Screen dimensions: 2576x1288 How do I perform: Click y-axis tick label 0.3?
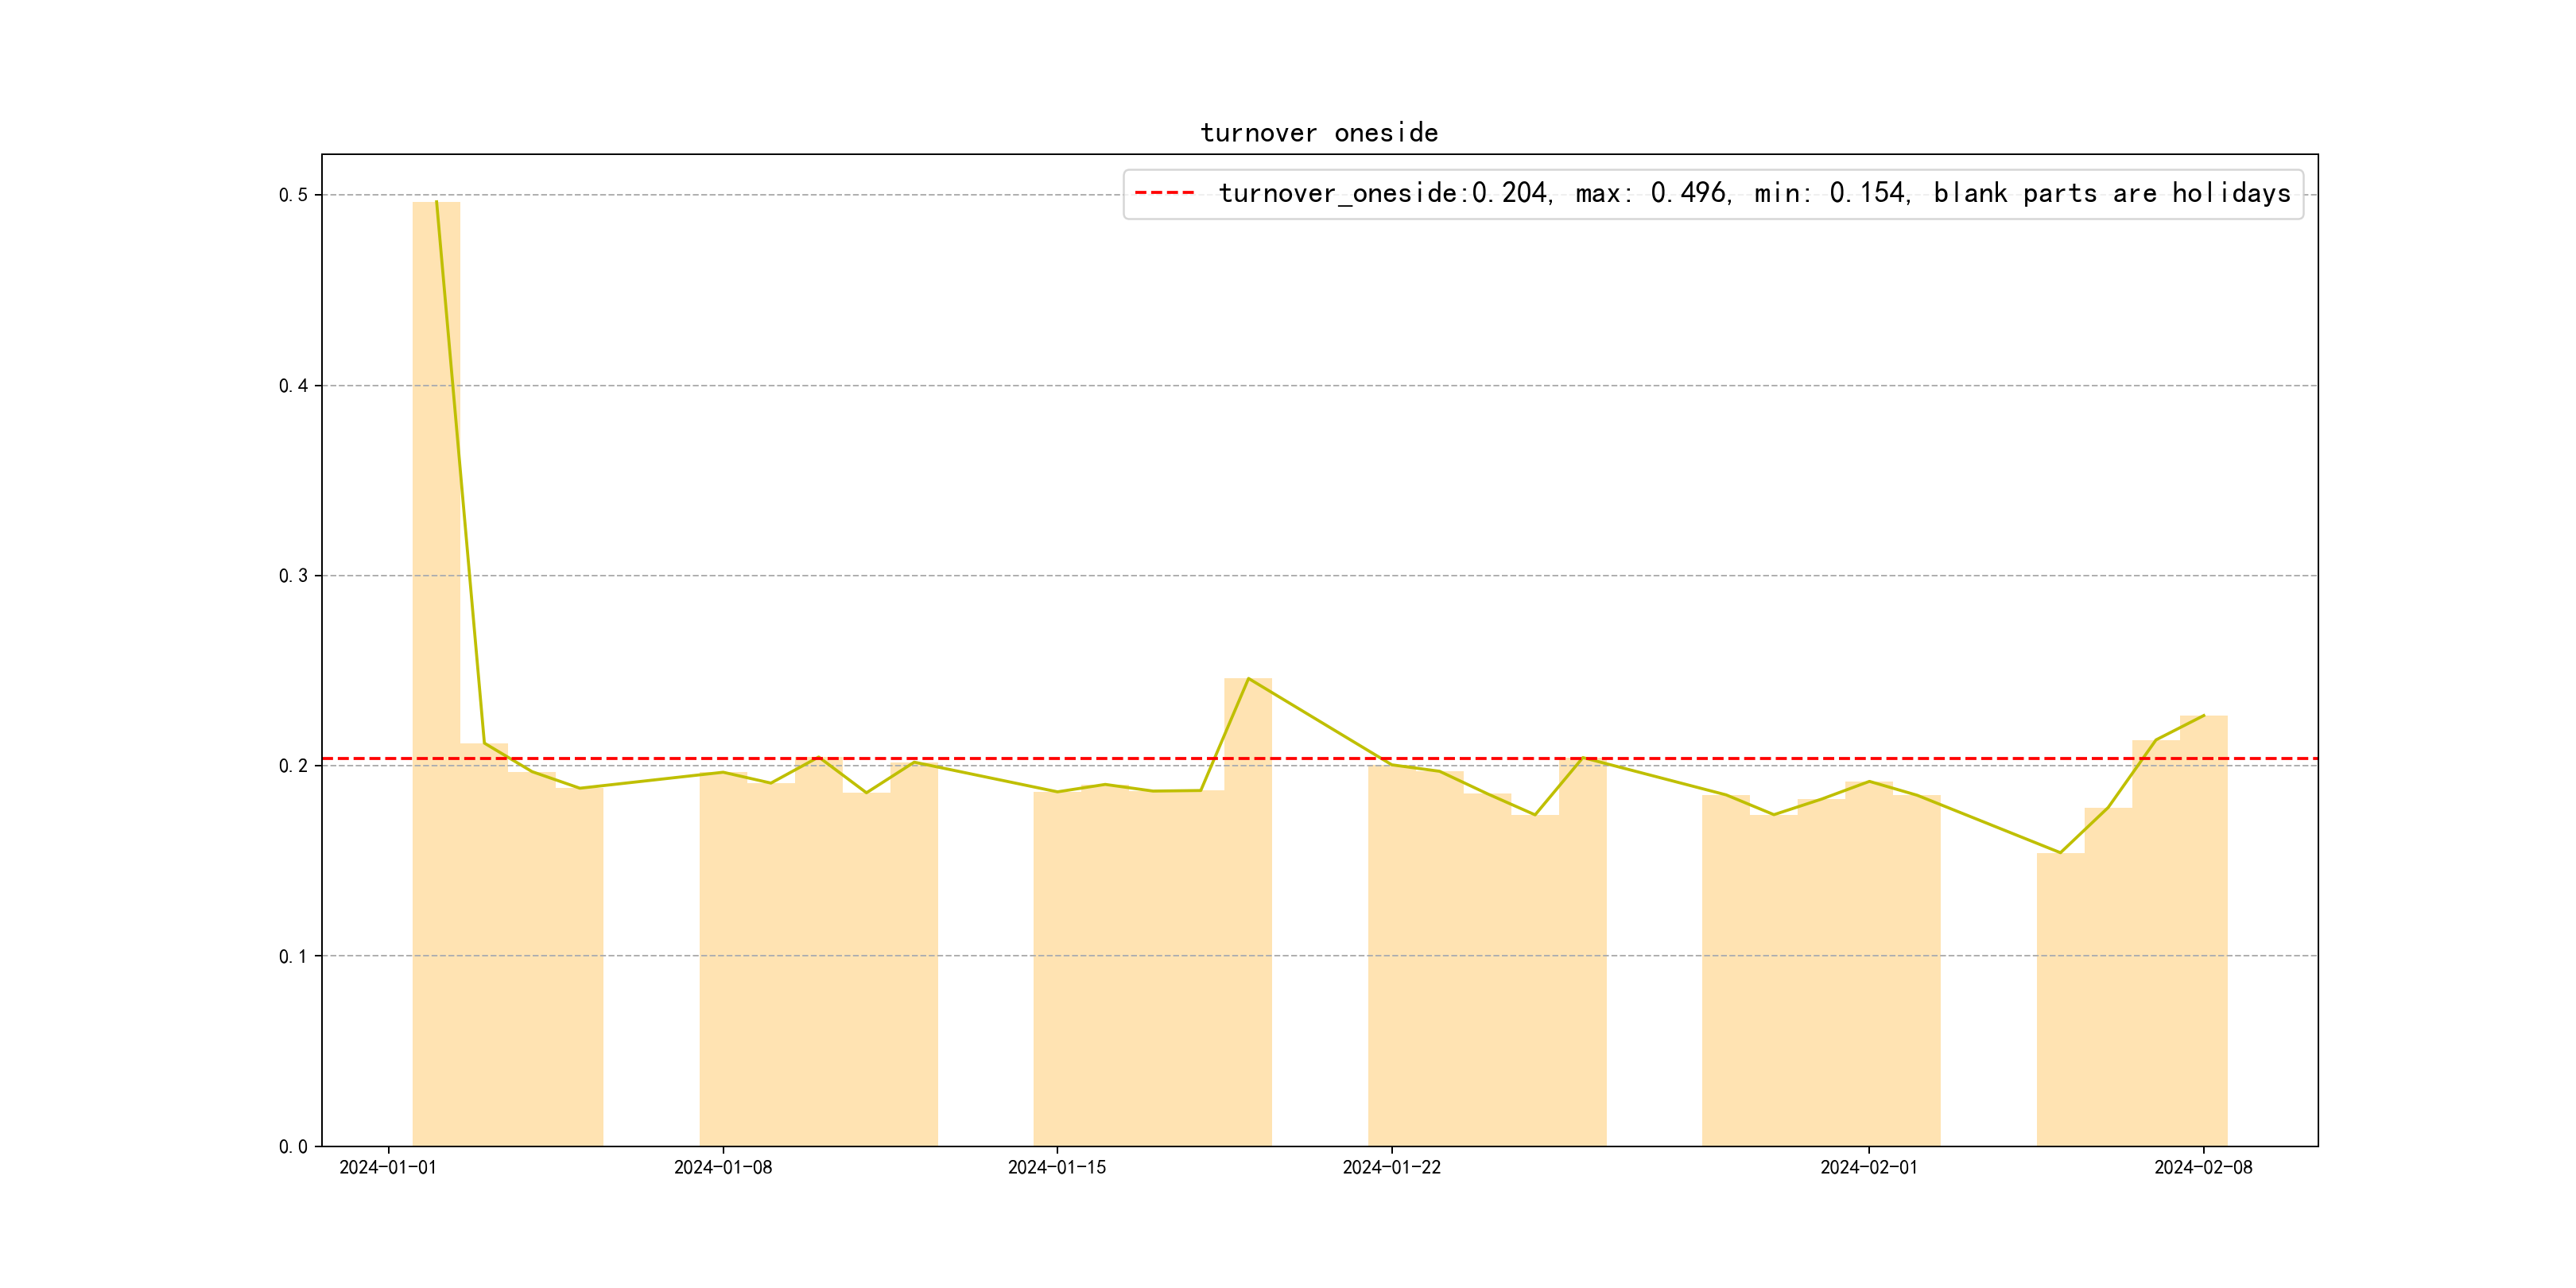tap(293, 576)
